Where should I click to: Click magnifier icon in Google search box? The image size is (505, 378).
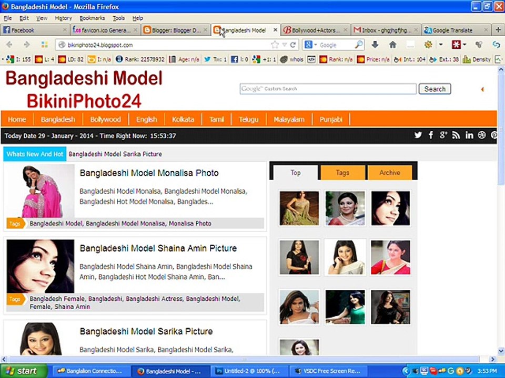358,45
